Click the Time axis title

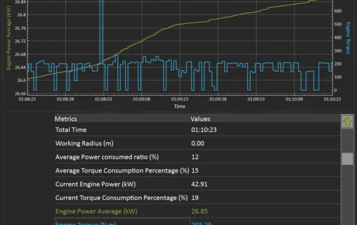[180, 106]
